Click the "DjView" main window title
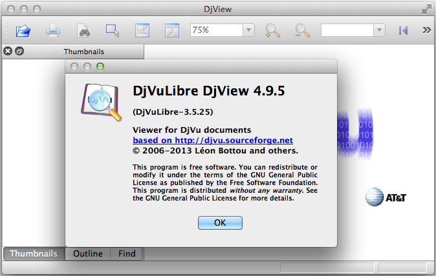The image size is (436, 276). [217, 9]
